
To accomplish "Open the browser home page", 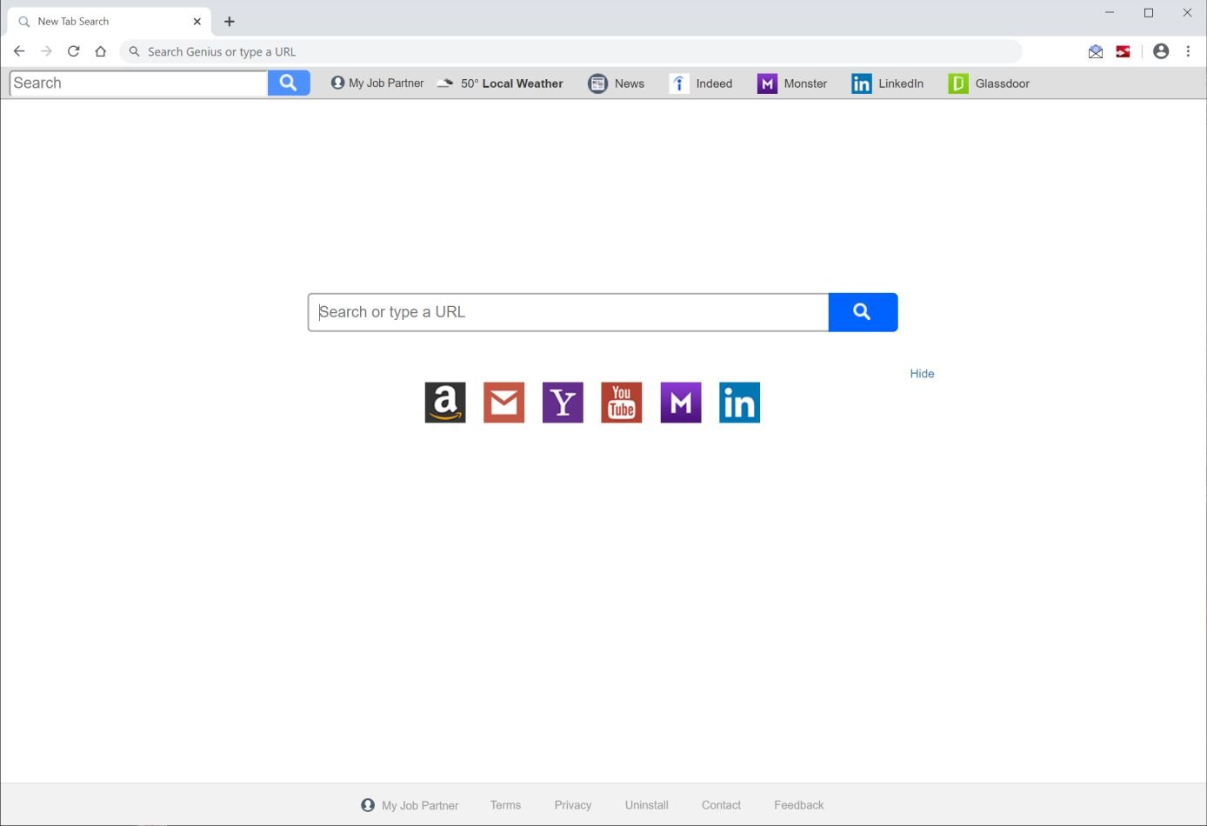I will click(101, 51).
